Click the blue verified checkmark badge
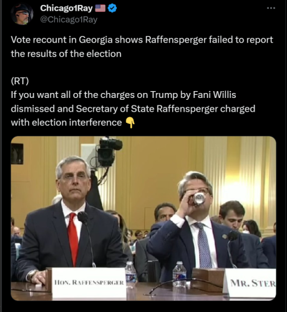The image size is (287, 312). 112,8
